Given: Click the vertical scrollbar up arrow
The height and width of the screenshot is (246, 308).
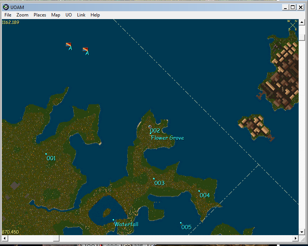Looking at the screenshot, I should pos(302,22).
